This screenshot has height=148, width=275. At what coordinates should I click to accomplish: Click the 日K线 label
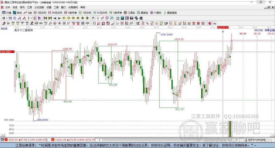tap(4, 29)
